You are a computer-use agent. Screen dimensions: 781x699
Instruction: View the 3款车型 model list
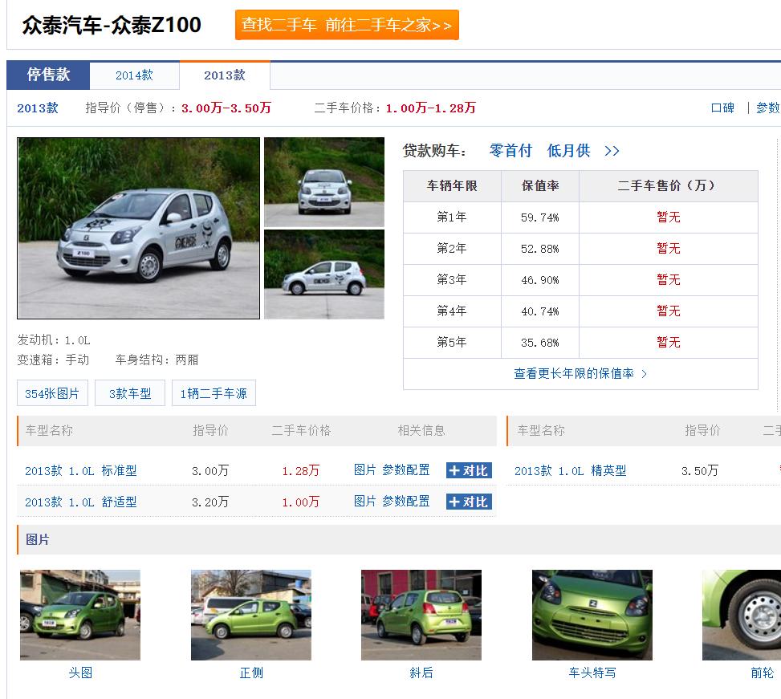pos(129,392)
